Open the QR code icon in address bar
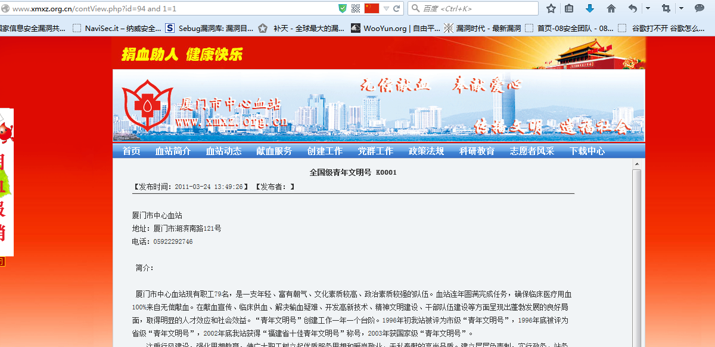715x347 pixels. [356, 8]
